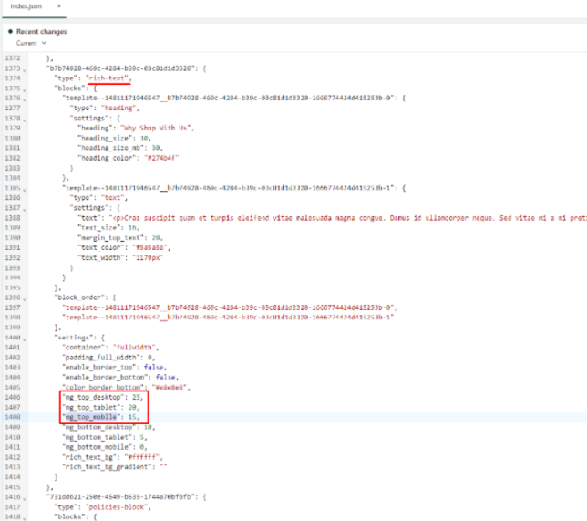Click the "mg_top_tablet" key
Screen dimensions: 587x521
coord(91,407)
